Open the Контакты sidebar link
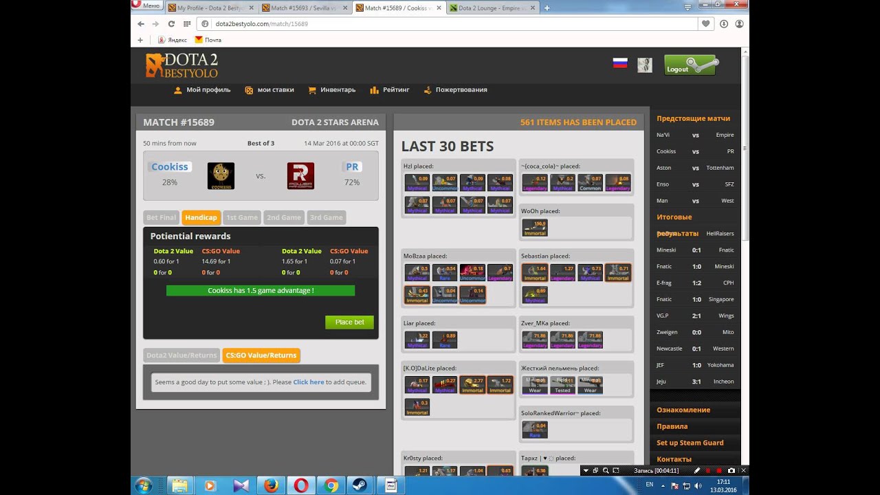The height and width of the screenshot is (495, 880). pyautogui.click(x=674, y=459)
